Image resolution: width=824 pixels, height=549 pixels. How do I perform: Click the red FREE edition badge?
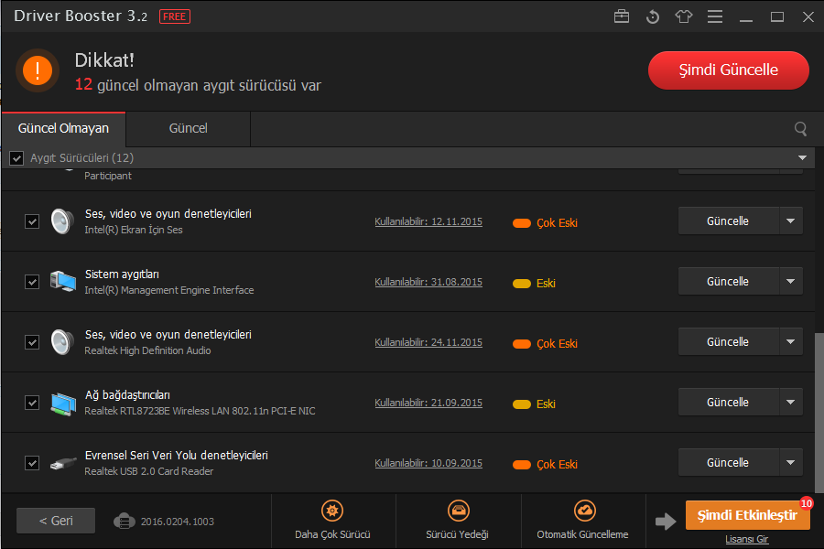click(x=175, y=16)
